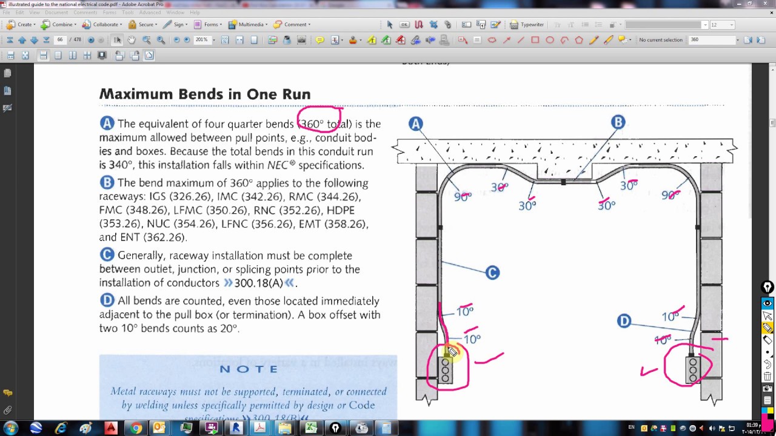The width and height of the screenshot is (776, 436).
Task: Select the Link chain tool
Action: [448, 25]
